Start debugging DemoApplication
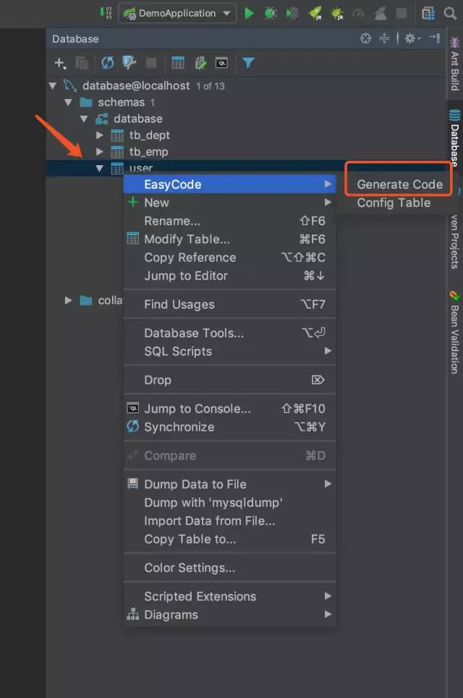463x698 pixels. tap(270, 13)
